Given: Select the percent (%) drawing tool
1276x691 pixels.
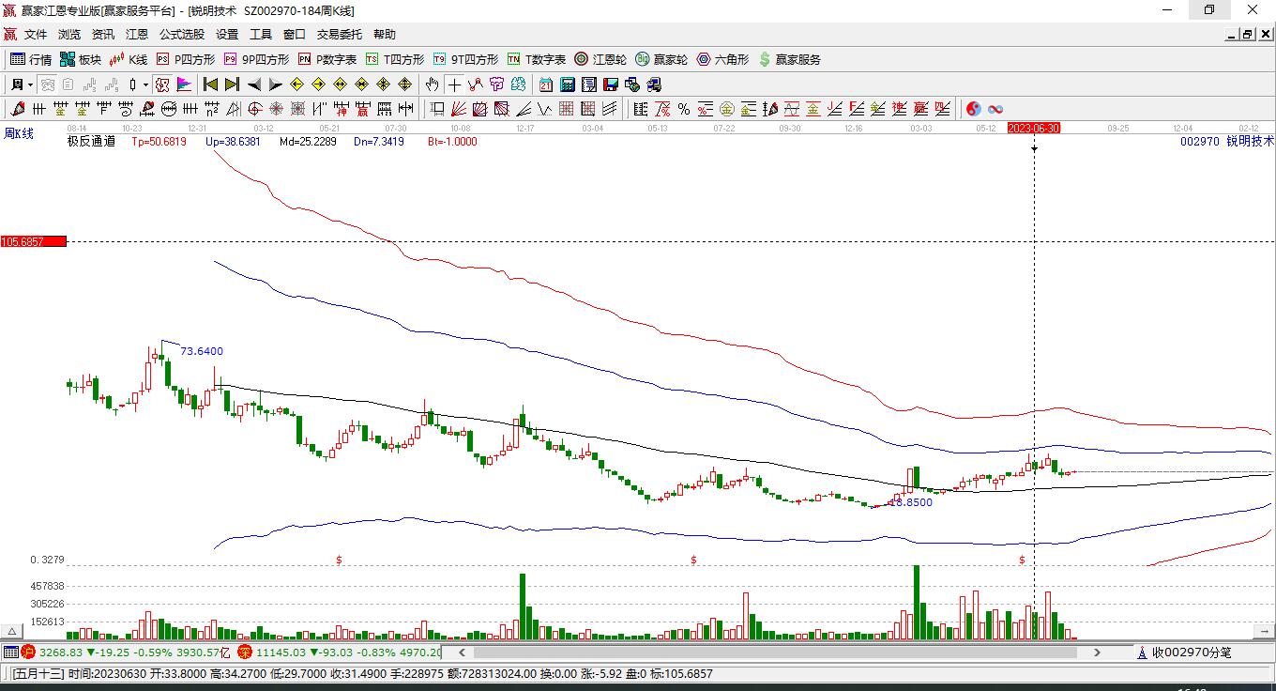Looking at the screenshot, I should point(684,109).
